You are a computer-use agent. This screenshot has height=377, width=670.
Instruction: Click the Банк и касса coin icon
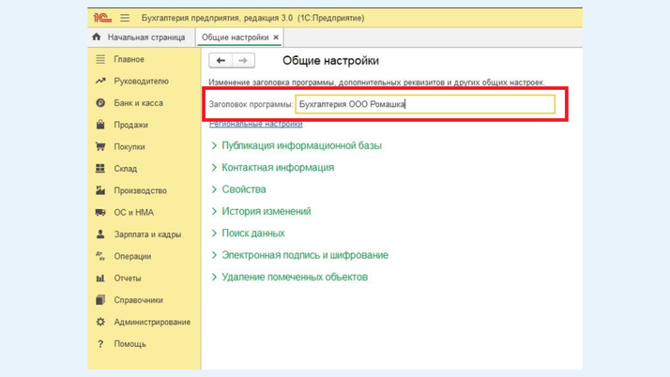point(100,103)
